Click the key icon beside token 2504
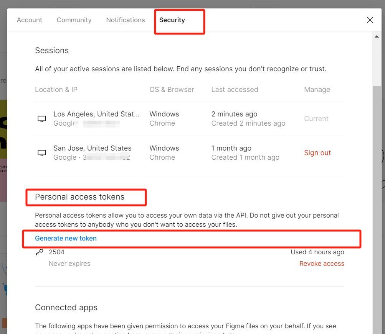Viewport: 385px width, 334px height. click(39, 252)
